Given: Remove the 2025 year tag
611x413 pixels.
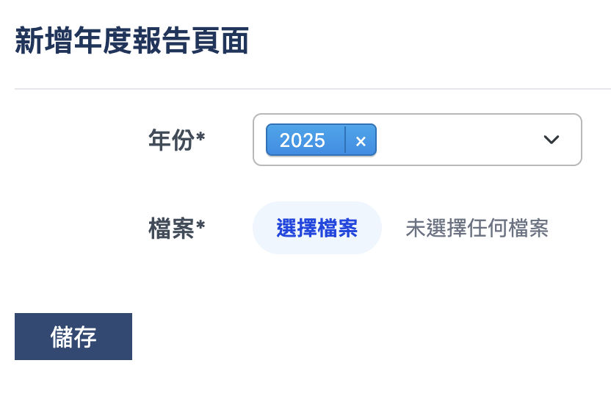Looking at the screenshot, I should coord(361,140).
